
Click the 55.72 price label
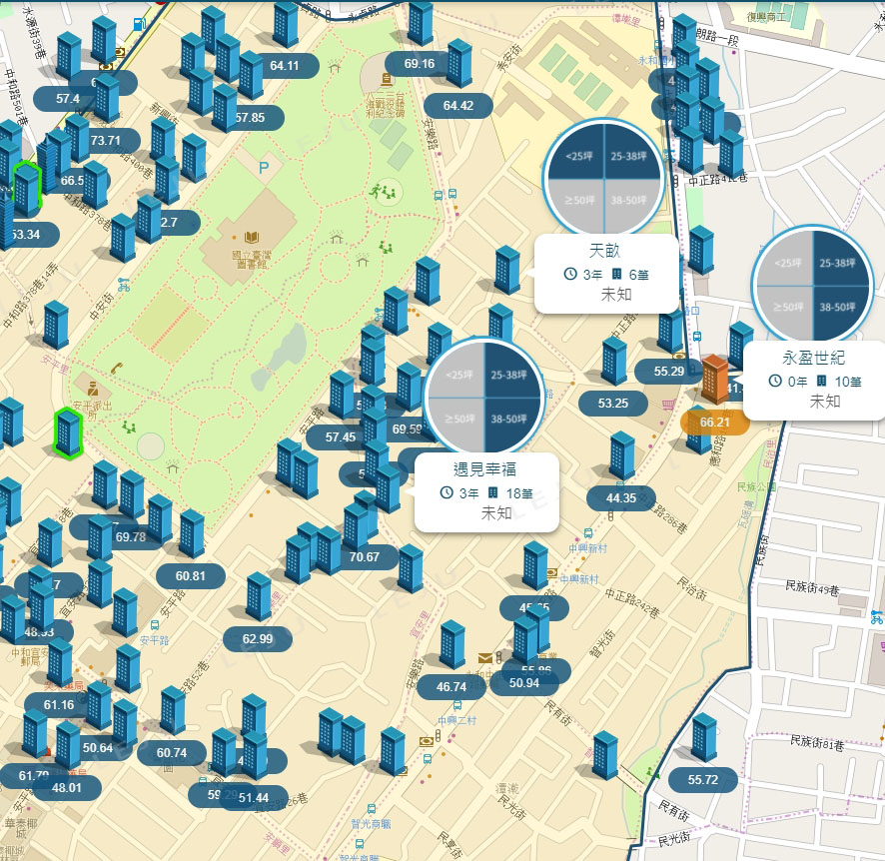pyautogui.click(x=703, y=780)
